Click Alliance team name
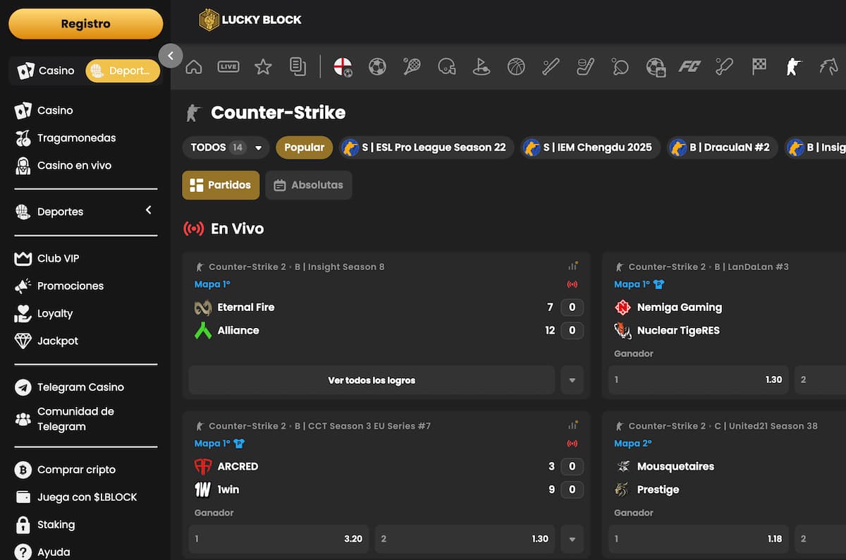This screenshot has height=560, width=846. pyautogui.click(x=238, y=331)
